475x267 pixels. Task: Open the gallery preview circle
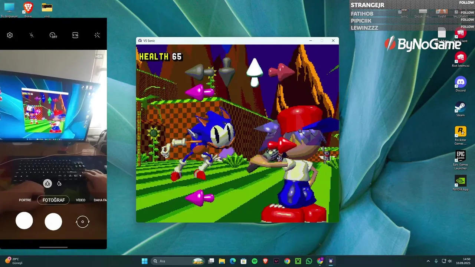point(24,221)
